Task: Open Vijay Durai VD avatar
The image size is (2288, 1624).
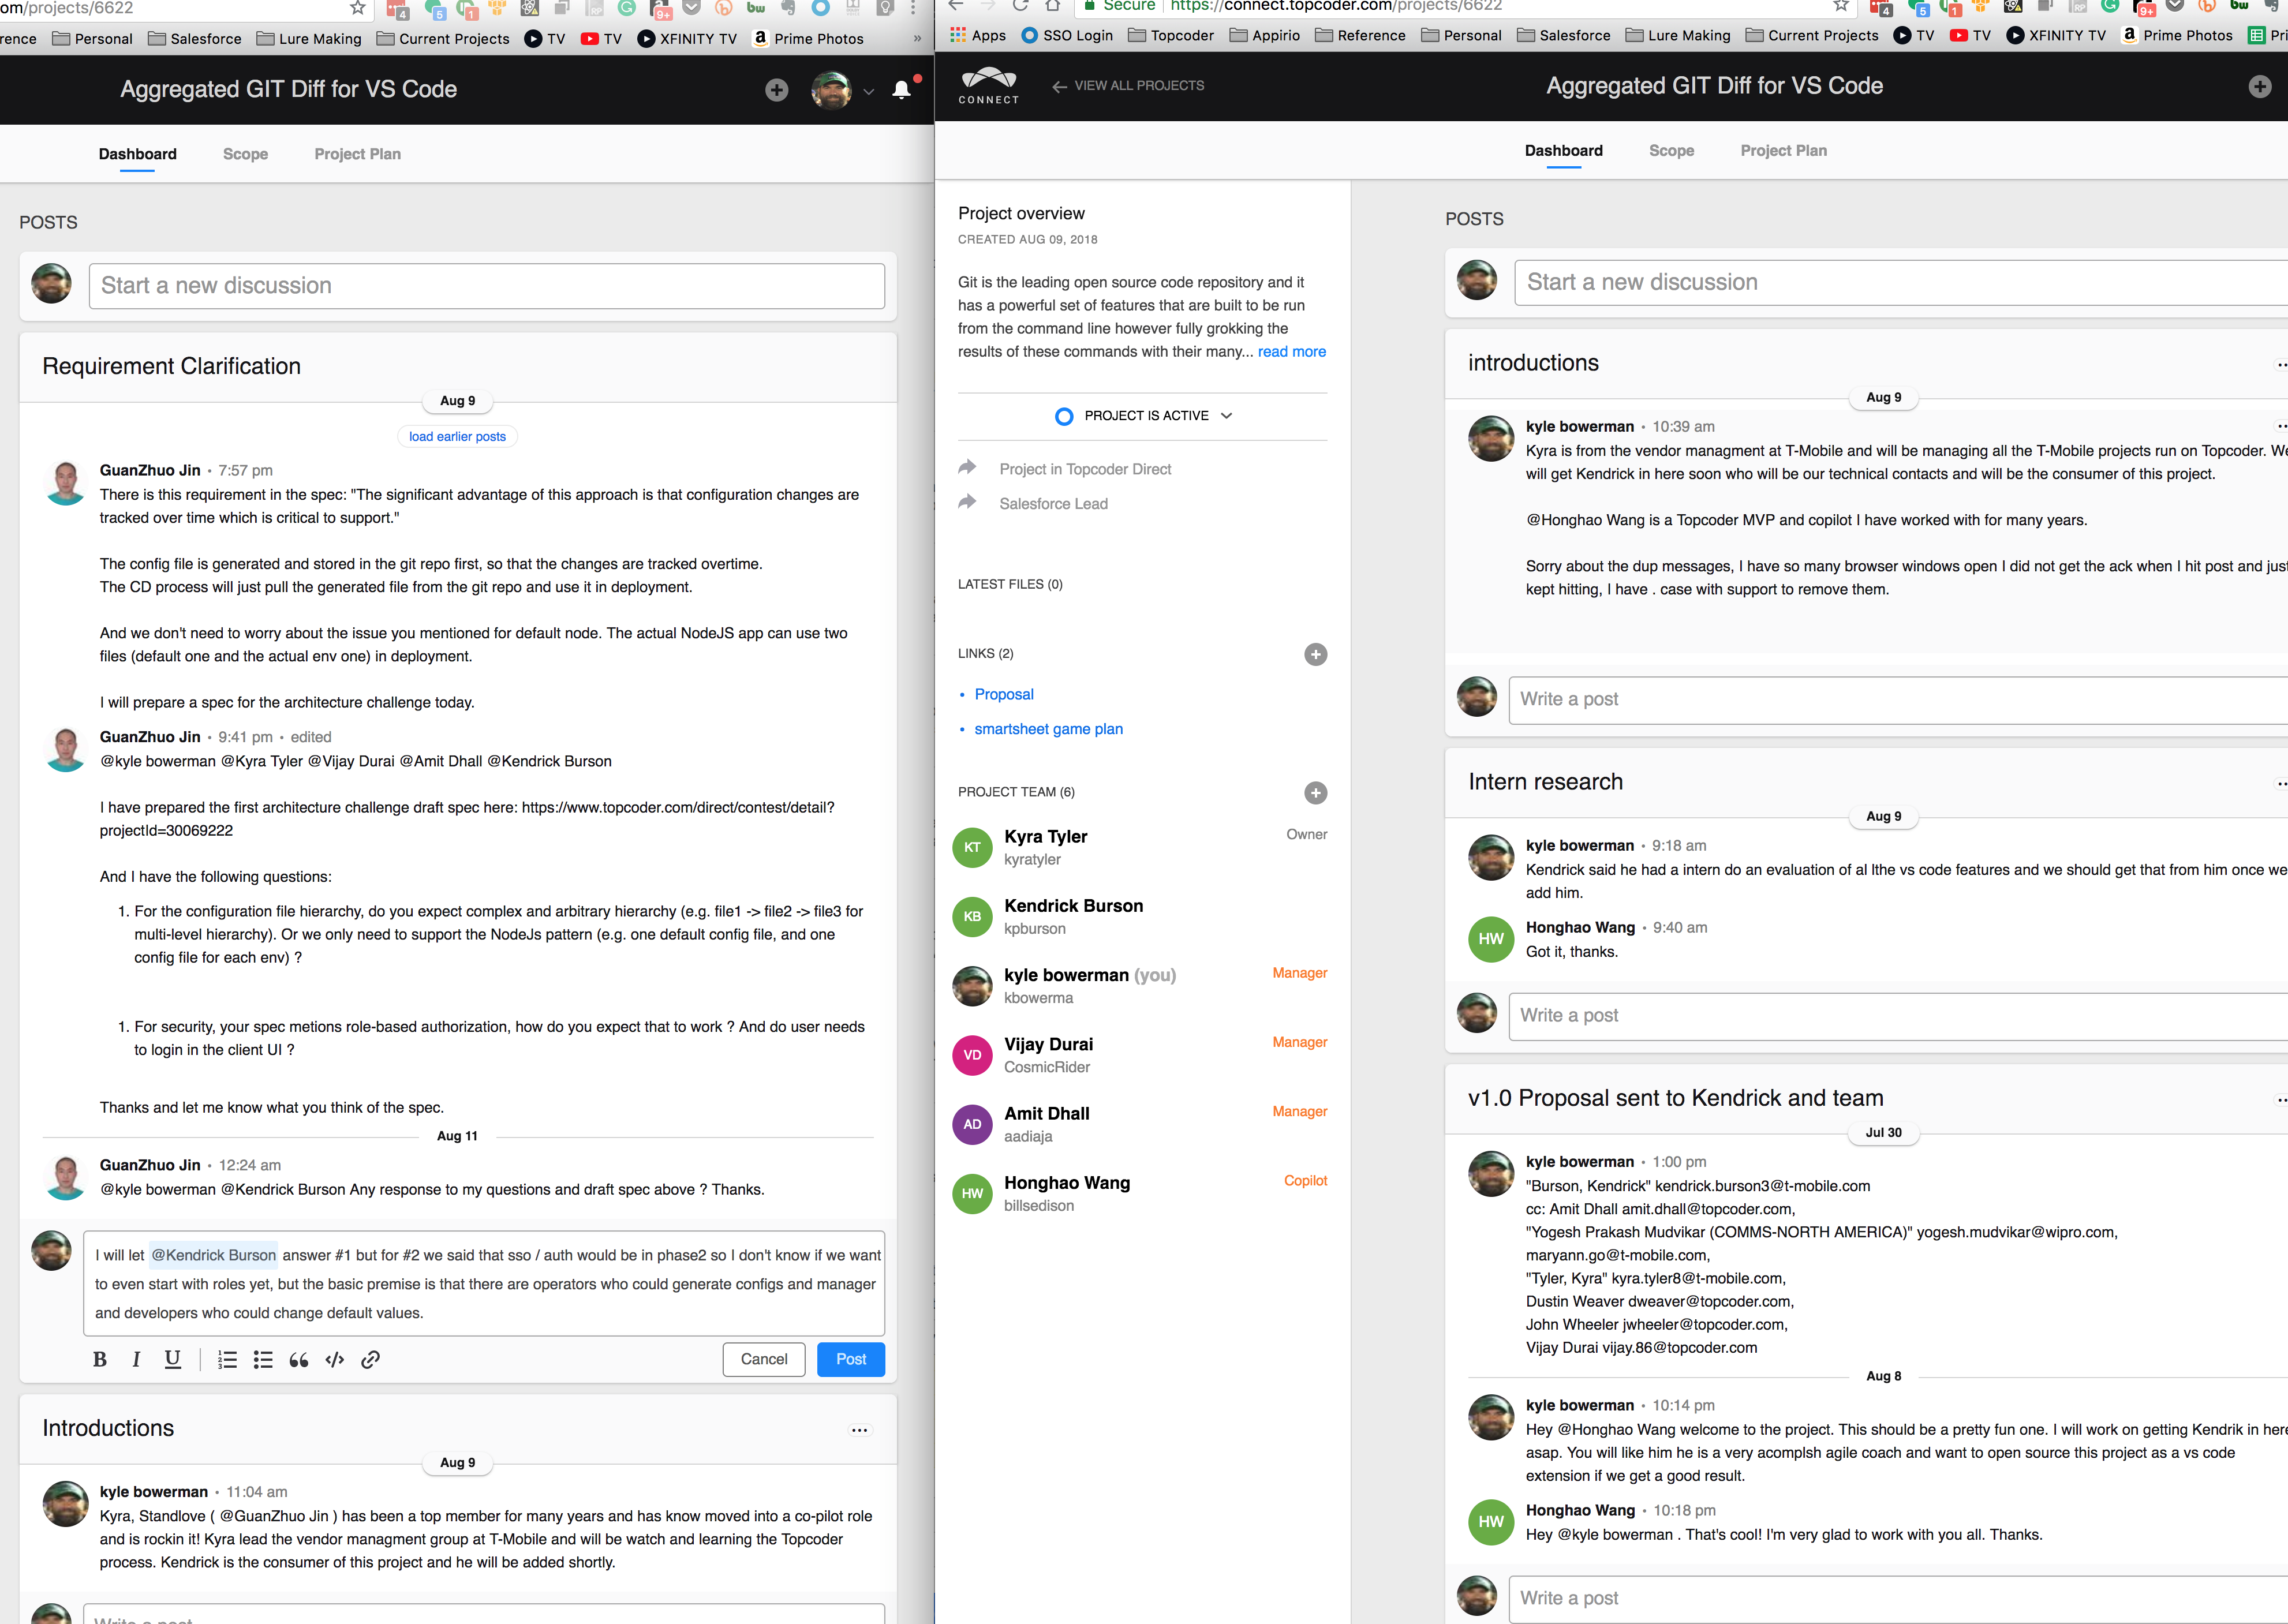Action: coord(972,1055)
